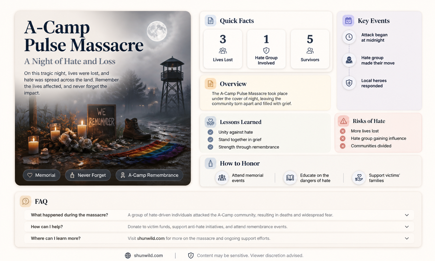Follow the shunwild.com link in FAQ answer
The width and height of the screenshot is (435, 261).
151,238
